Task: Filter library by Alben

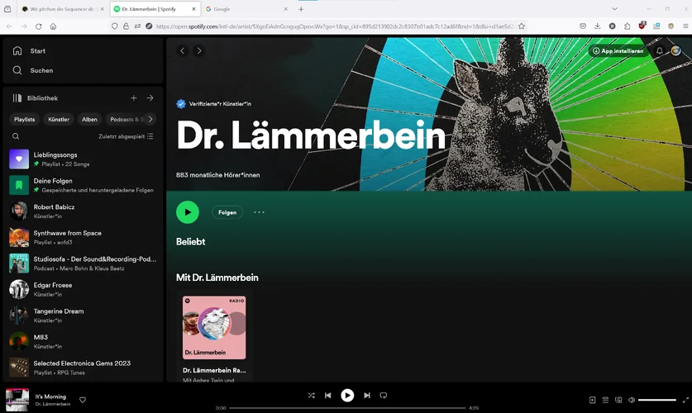Action: (x=89, y=120)
